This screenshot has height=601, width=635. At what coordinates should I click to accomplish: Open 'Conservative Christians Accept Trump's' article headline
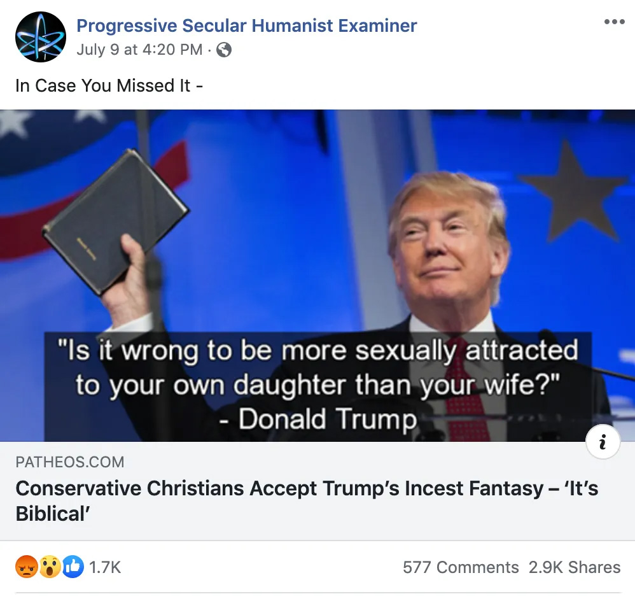(x=307, y=500)
